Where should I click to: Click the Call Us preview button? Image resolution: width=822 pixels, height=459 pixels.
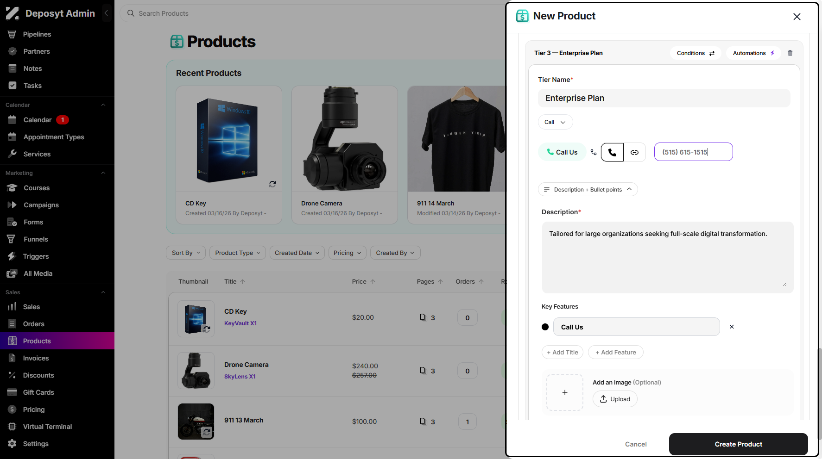[x=562, y=152]
